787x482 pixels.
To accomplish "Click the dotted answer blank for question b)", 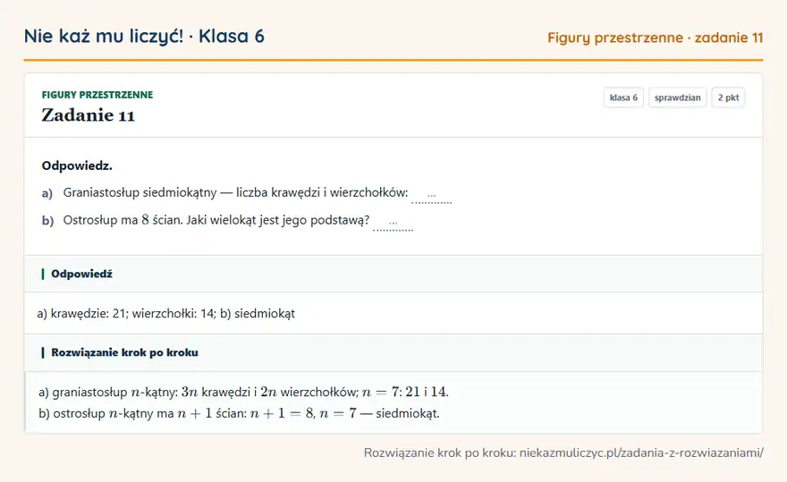I will (x=393, y=224).
